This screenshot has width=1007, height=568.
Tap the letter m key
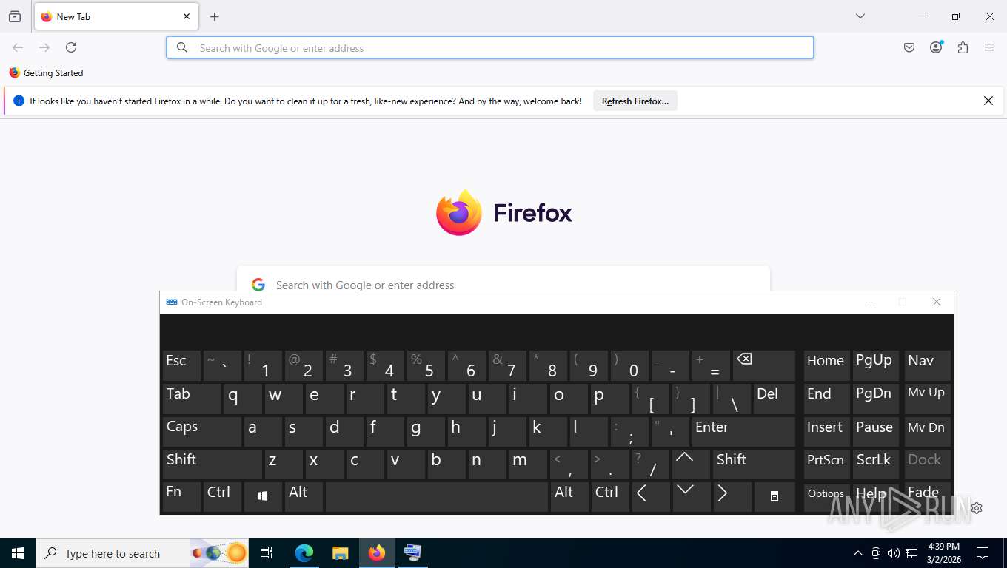click(528, 464)
